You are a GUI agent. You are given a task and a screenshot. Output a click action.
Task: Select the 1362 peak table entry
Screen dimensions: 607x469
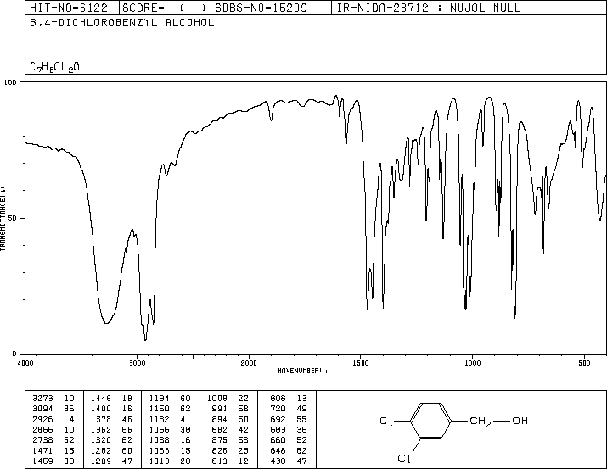(111, 429)
